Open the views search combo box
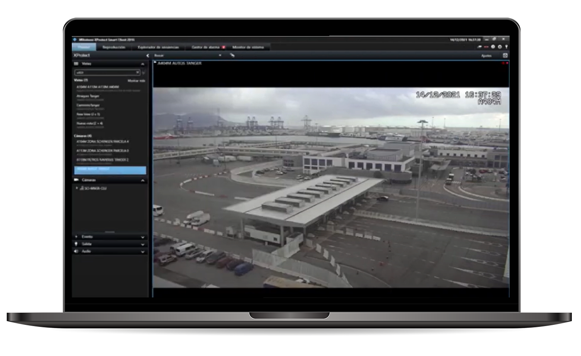This screenshot has width=581, height=356. 107,72
